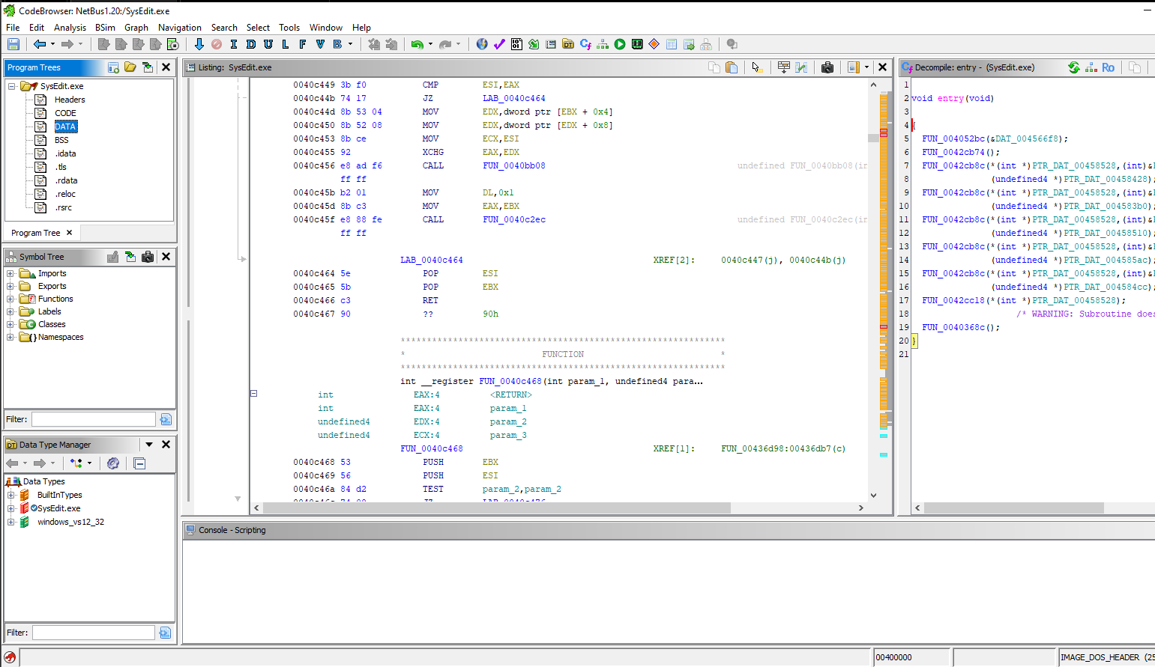Click the green Run script play icon
The height and width of the screenshot is (667, 1155).
click(620, 44)
